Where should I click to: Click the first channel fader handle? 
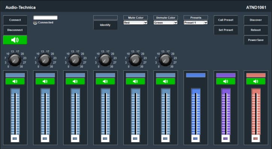pos(15,138)
